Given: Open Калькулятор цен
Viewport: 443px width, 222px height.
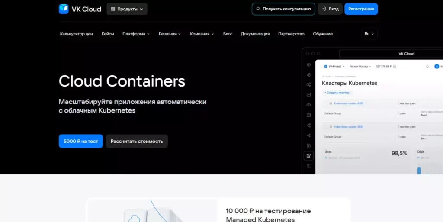Looking at the screenshot, I should (76, 34).
